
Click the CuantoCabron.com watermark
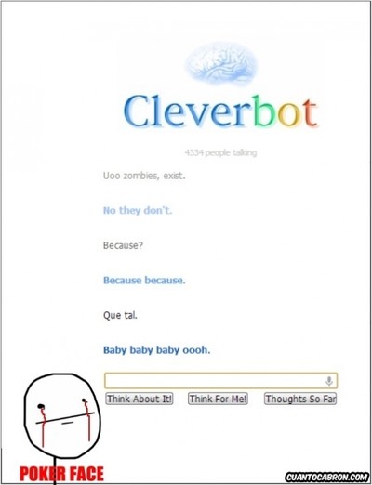click(x=326, y=477)
